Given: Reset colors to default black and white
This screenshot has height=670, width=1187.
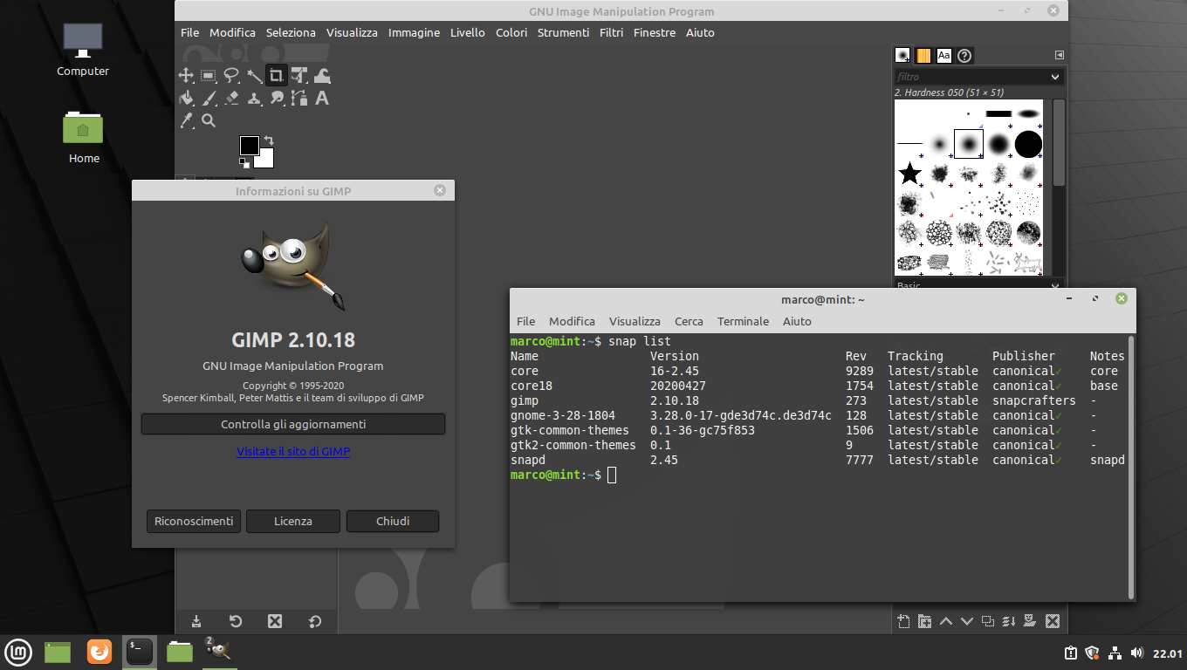Looking at the screenshot, I should (244, 162).
